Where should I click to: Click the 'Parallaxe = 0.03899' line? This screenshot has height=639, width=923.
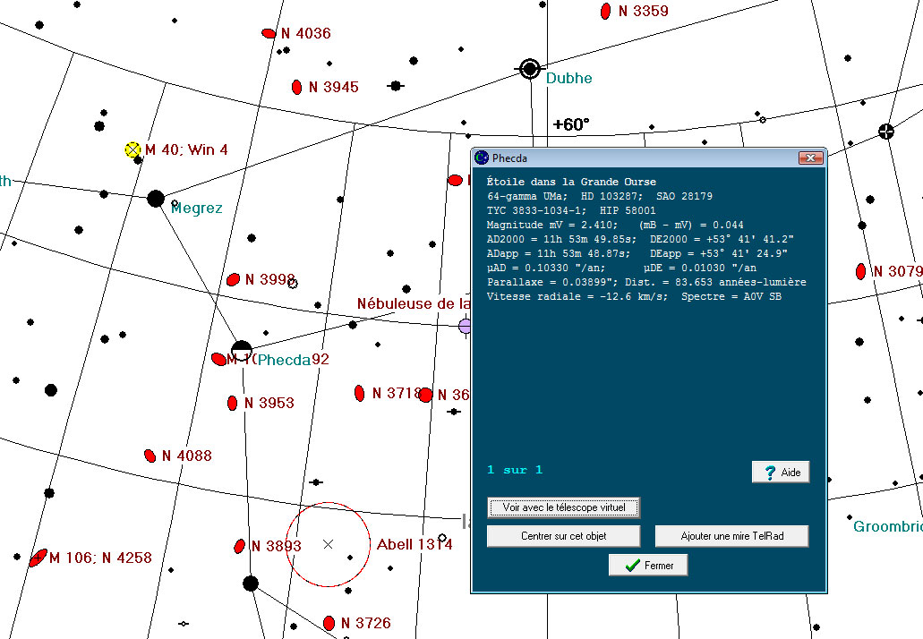[646, 282]
